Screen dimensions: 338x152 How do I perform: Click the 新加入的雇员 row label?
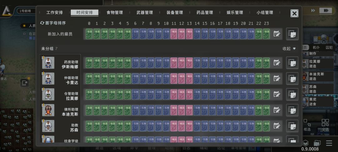coord(60,34)
